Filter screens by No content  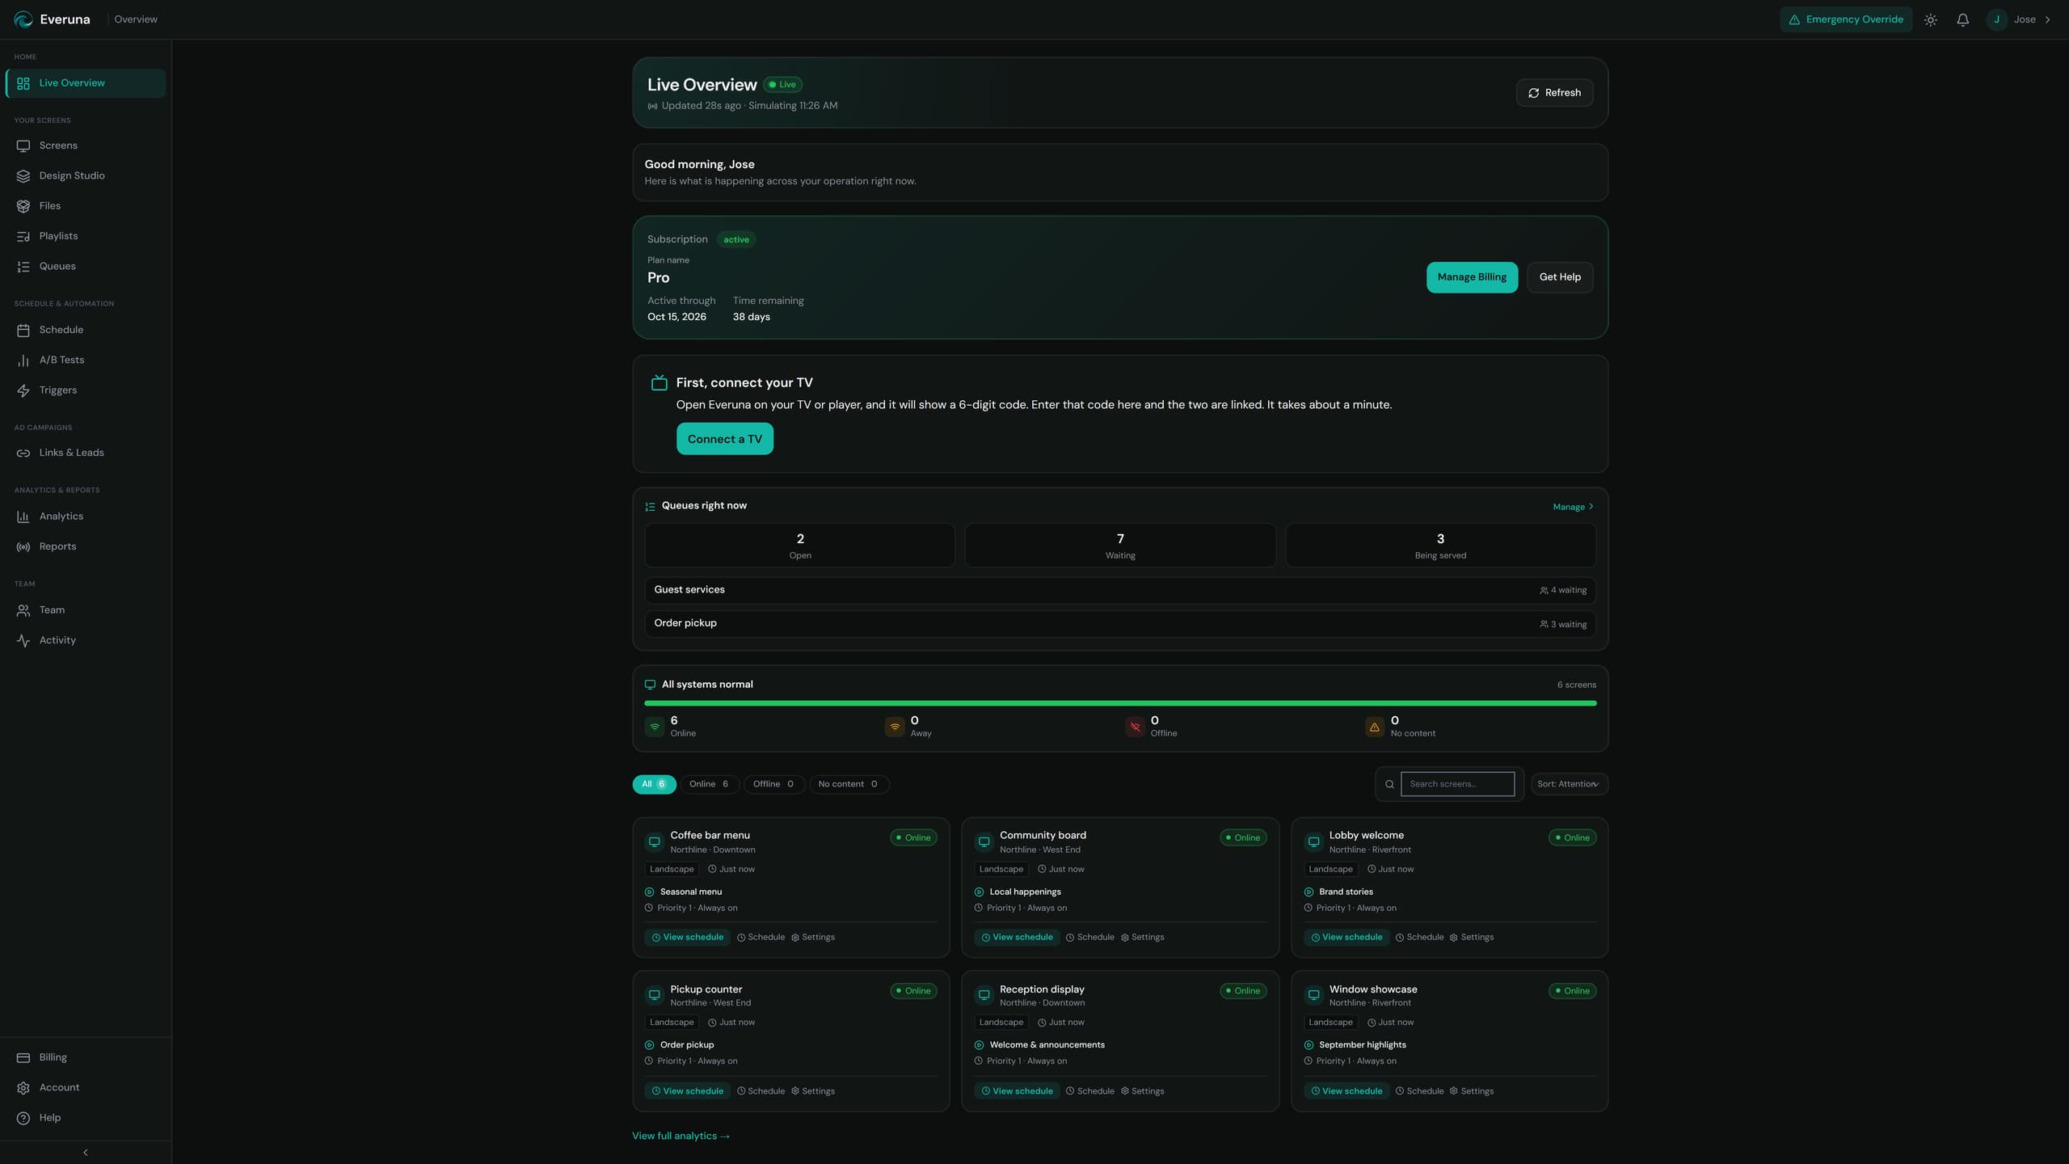pyautogui.click(x=849, y=784)
